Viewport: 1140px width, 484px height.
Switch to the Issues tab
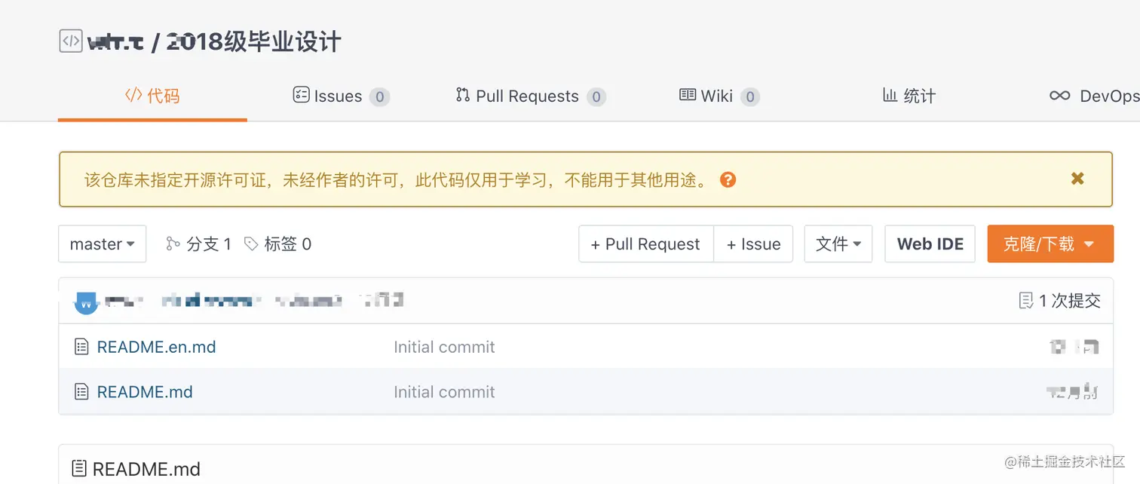340,96
